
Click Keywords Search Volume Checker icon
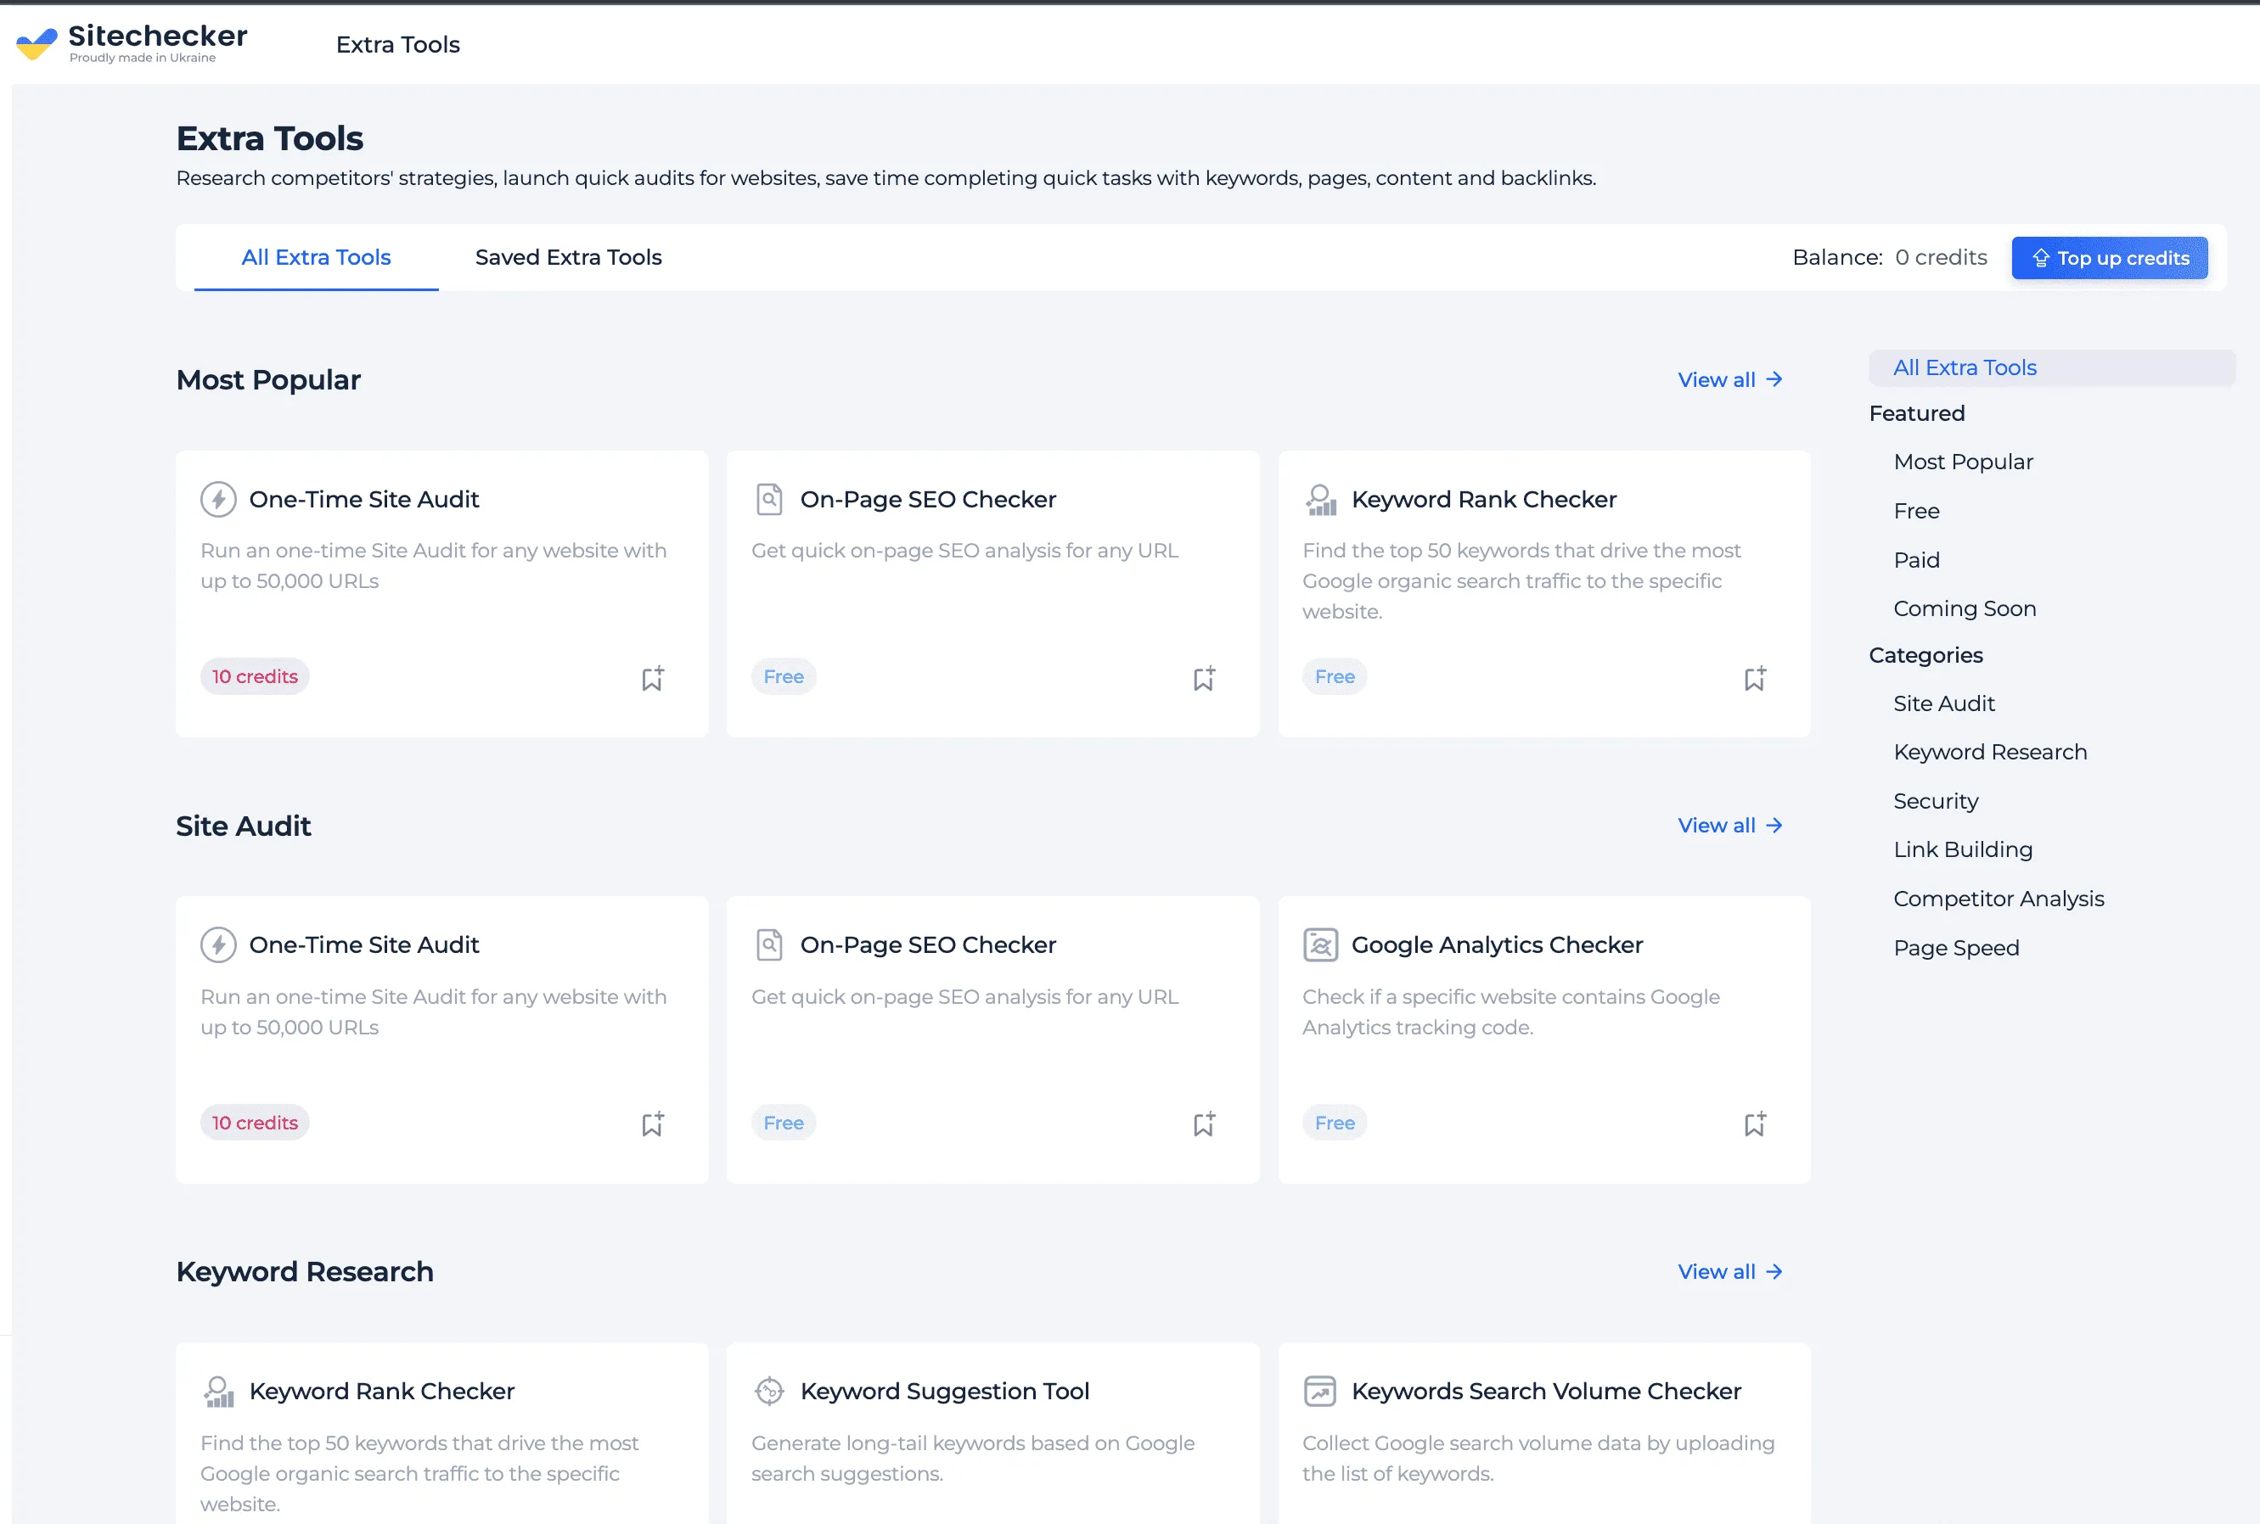tap(1319, 1391)
